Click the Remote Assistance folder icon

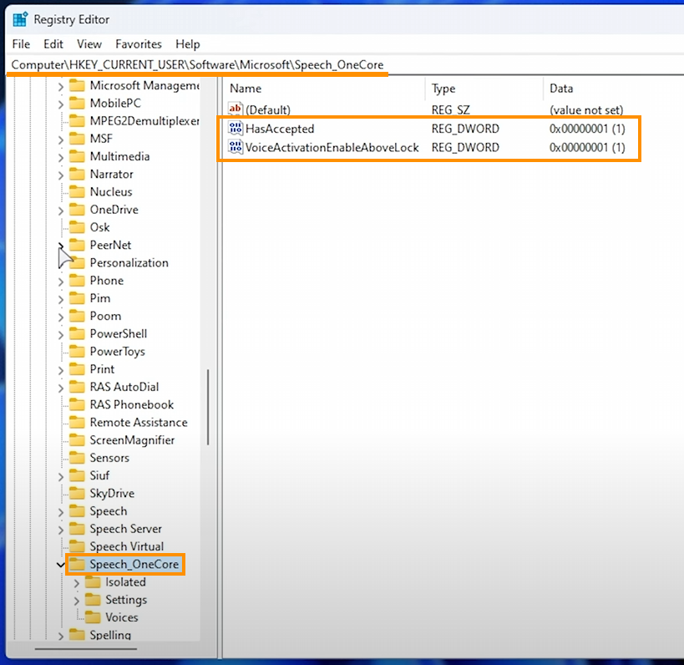pos(77,422)
